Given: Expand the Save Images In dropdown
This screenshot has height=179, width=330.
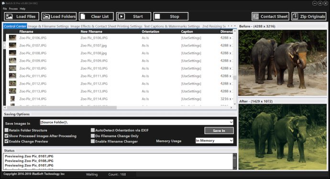Looking at the screenshot, I should (x=231, y=122).
